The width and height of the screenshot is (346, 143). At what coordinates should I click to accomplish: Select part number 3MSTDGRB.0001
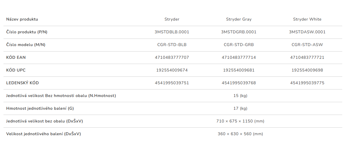pyautogui.click(x=239, y=32)
